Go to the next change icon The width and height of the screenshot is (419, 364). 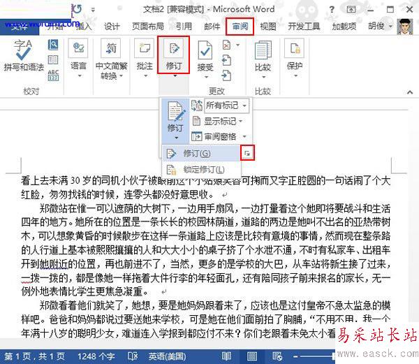click(226, 75)
